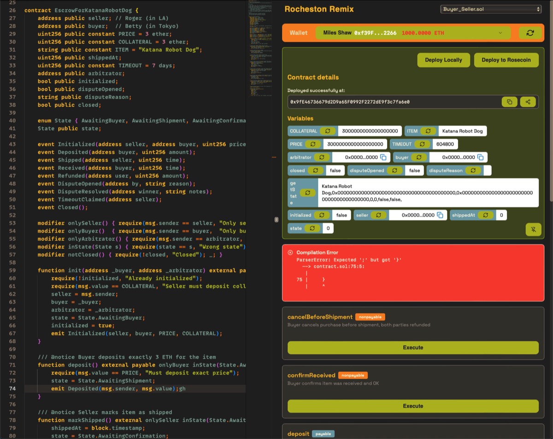Refresh the TIMEOUT variable
553x439 pixels.
423,144
